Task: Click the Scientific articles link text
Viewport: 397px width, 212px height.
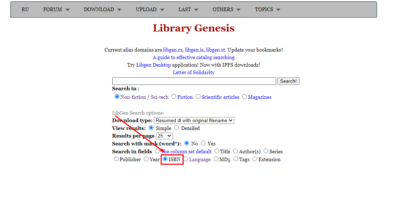Action: (220, 97)
